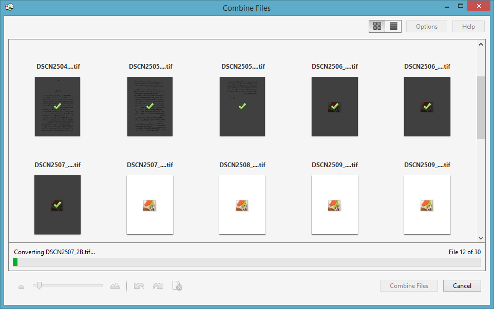The image size is (494, 309).
Task: Select the DSCN2505 page thumbnail
Action: (x=150, y=106)
